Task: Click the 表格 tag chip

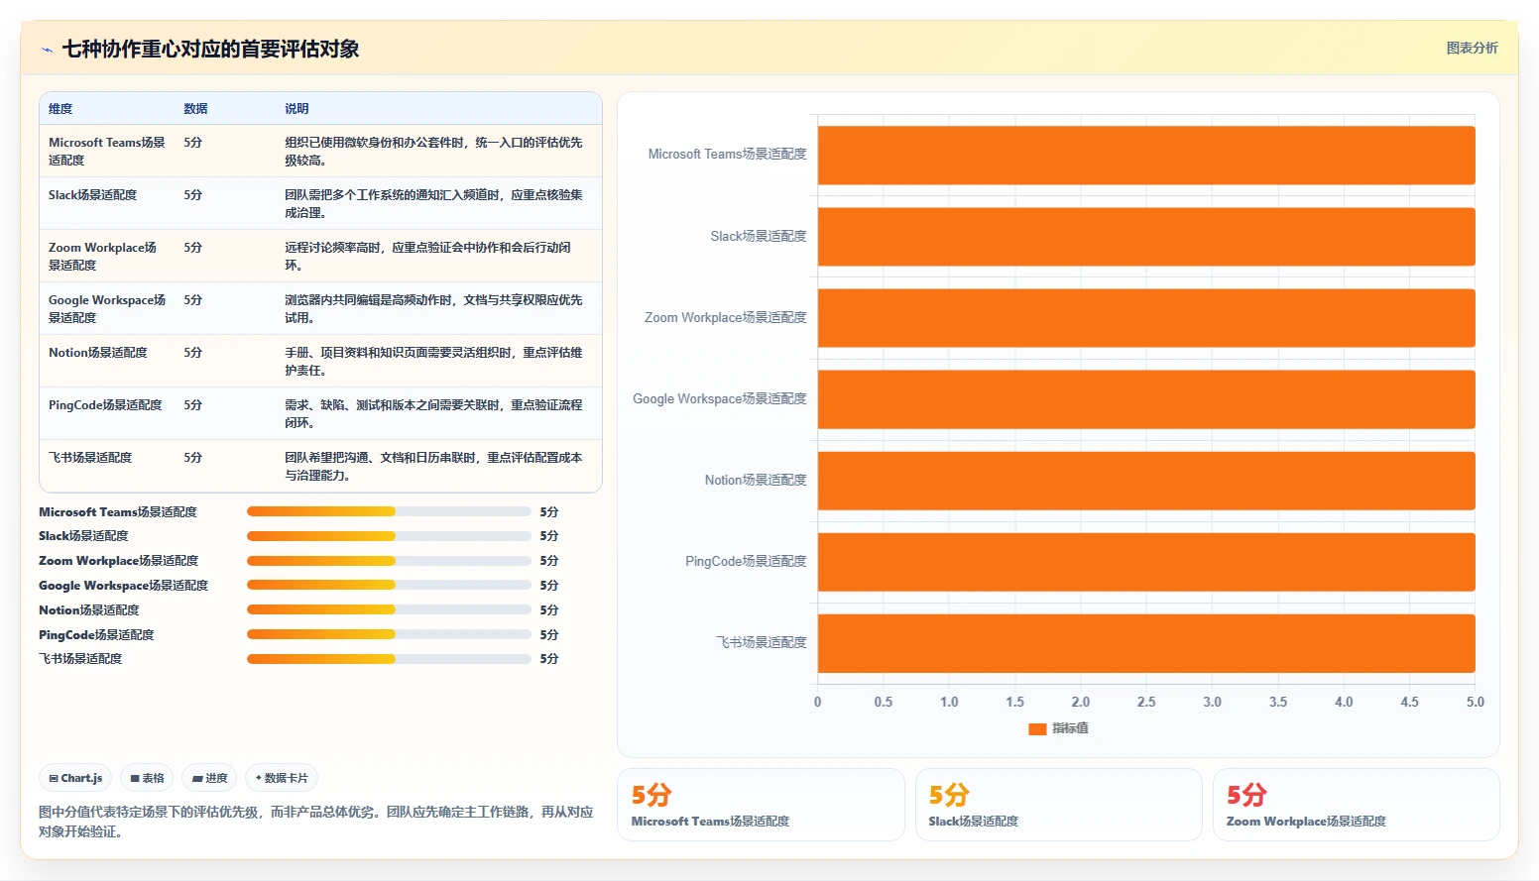Action: click(147, 778)
